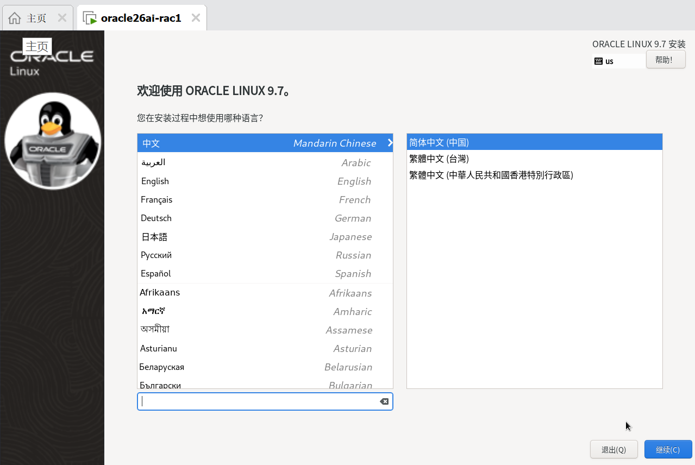This screenshot has width=695, height=465.
Task: Click 退出(Q) to quit the installer
Action: (614, 450)
